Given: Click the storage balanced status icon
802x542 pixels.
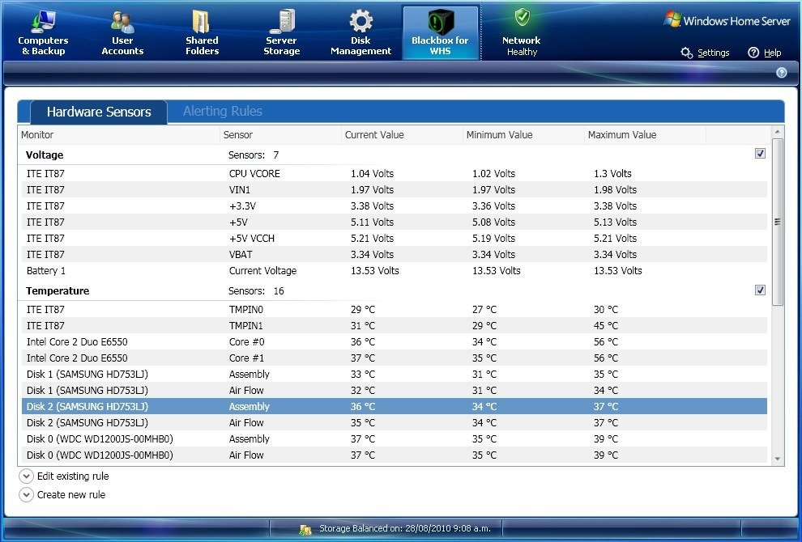Looking at the screenshot, I should coord(305,529).
